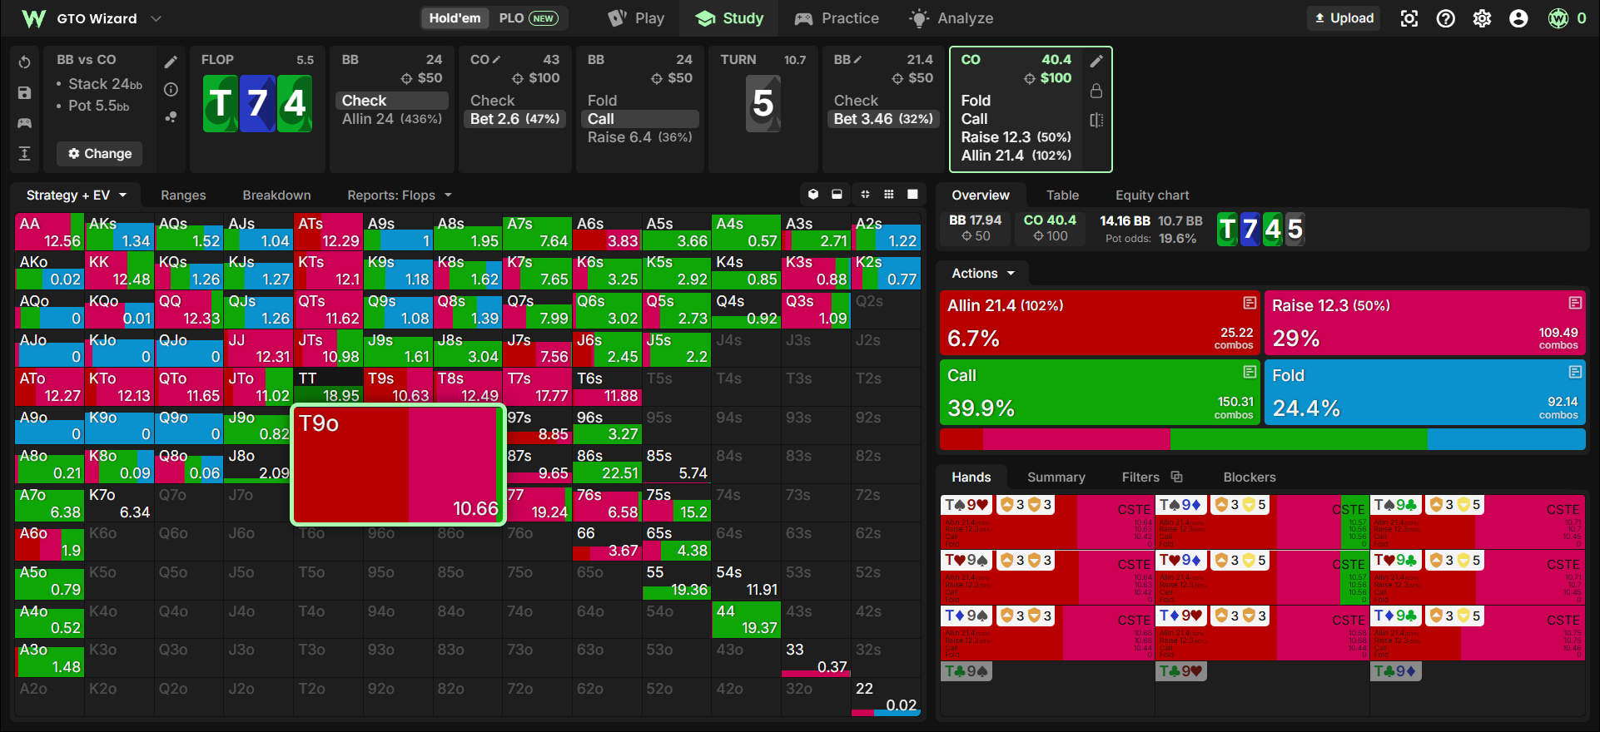Viewport: 1600px width, 732px height.
Task: Switch to PLO game mode
Action: (528, 18)
